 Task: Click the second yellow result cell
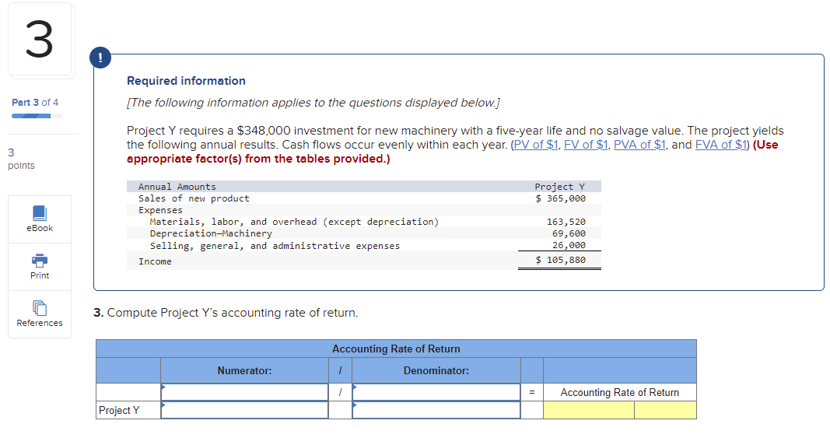click(665, 410)
